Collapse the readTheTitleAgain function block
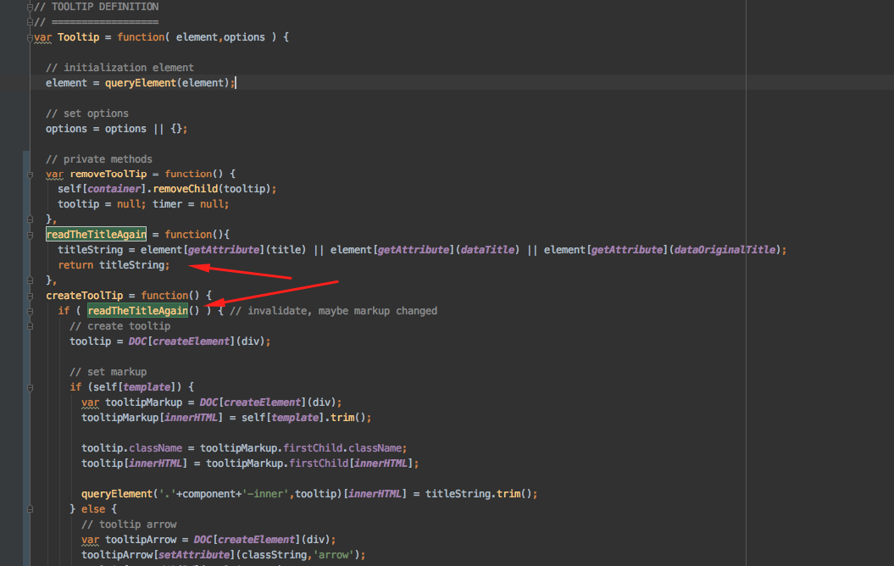 coord(30,234)
